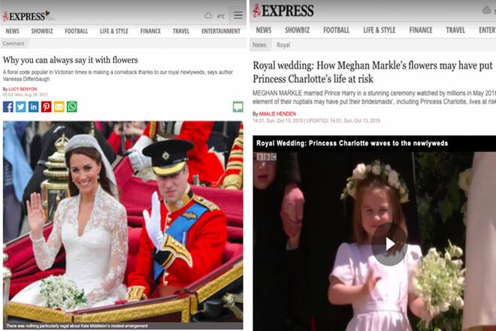Open SHOWBIZ in left page navigation
Screen dimensions: 496x331
coord(42,31)
